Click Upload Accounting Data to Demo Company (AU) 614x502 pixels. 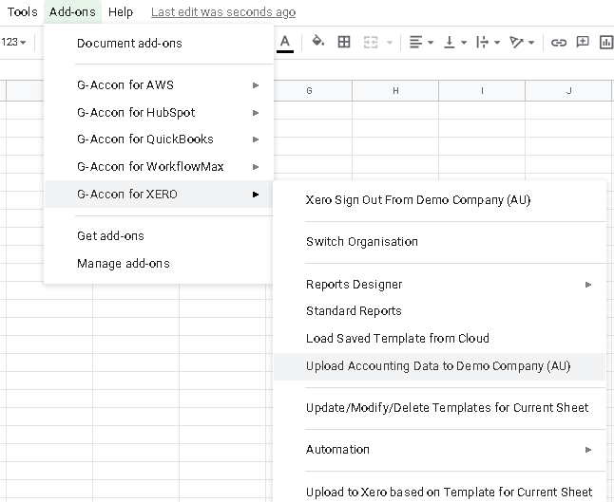(439, 366)
